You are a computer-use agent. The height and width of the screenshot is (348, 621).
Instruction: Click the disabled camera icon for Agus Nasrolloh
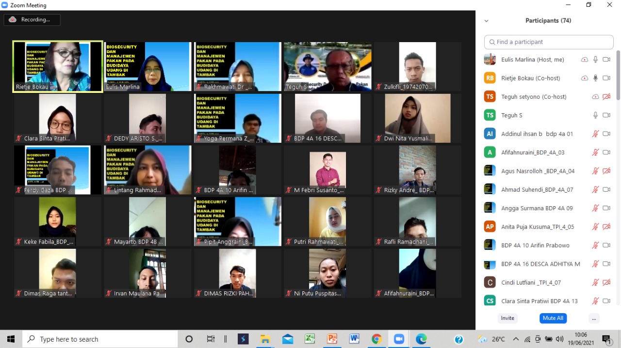point(606,171)
